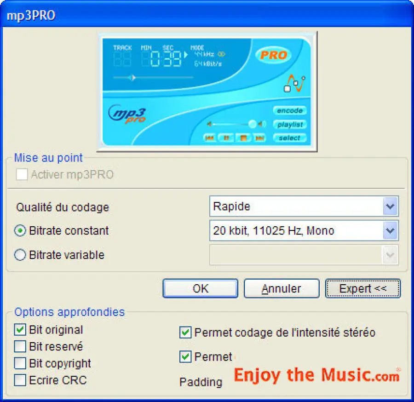Image resolution: width=414 pixels, height=402 pixels.
Task: Click the speaker icon right of volume slider
Action: 261,124
